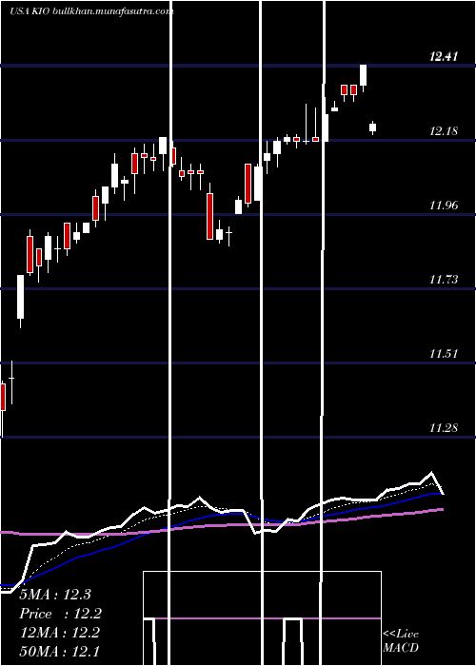The width and height of the screenshot is (476, 666).
Task: Click the 11.28 price level label
Action: (444, 428)
